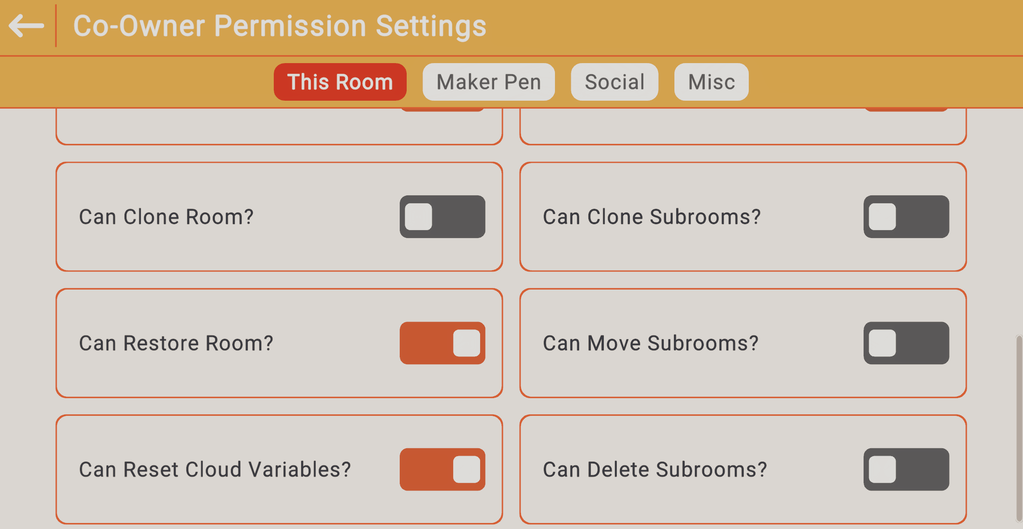Turn off the Can Reset Cloud Variables switch
Screen dimensions: 1023x529
point(442,470)
